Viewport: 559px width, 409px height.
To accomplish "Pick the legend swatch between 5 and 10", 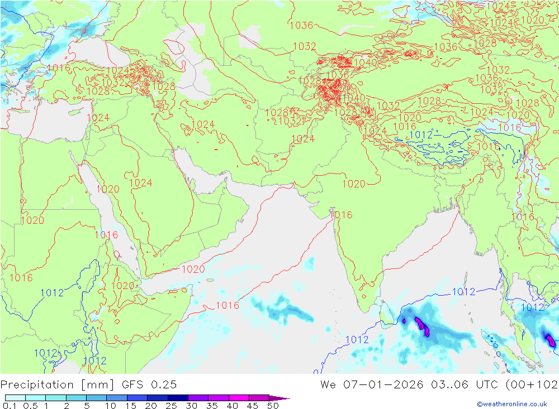I will coord(96,398).
